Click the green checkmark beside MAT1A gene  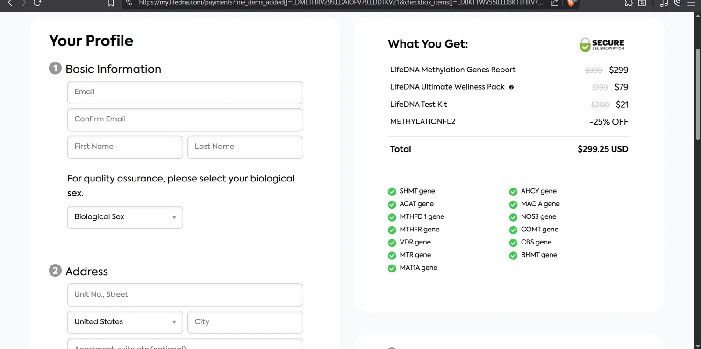(x=392, y=268)
